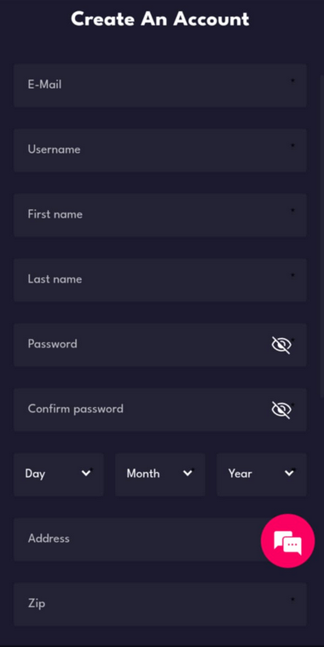Click the chevron arrow beside Day

coord(86,473)
